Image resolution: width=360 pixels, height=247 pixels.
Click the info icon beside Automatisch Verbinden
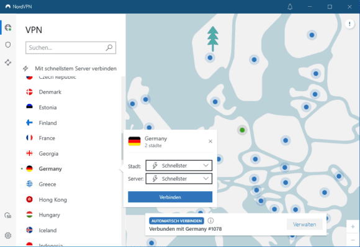210,220
